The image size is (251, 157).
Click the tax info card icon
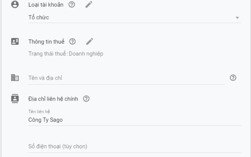pos(15,41)
